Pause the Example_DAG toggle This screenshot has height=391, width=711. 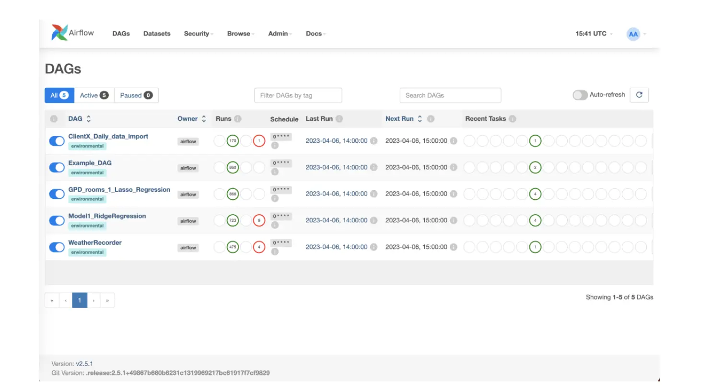(57, 168)
